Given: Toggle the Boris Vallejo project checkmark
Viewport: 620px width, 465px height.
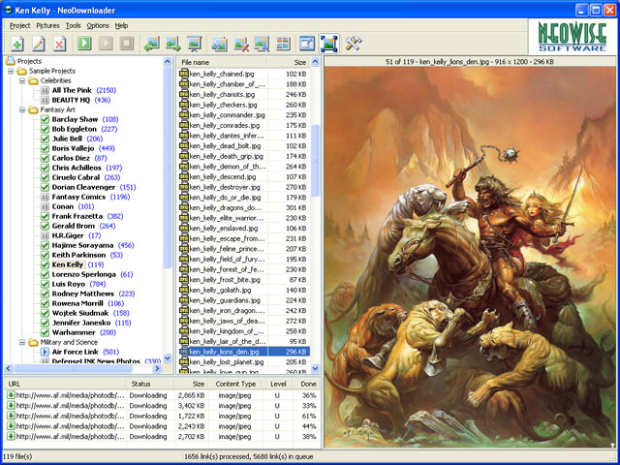Looking at the screenshot, I should pos(45,148).
